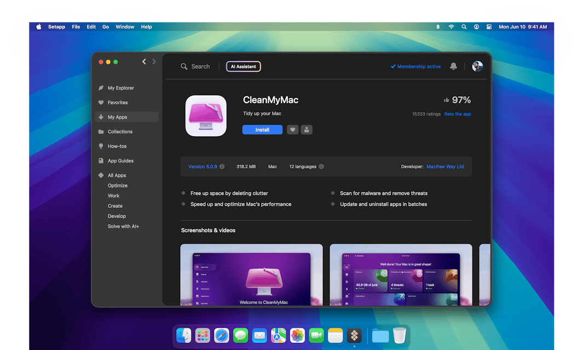Click '318.2 MB' size text
583x350 pixels.
tap(246, 167)
